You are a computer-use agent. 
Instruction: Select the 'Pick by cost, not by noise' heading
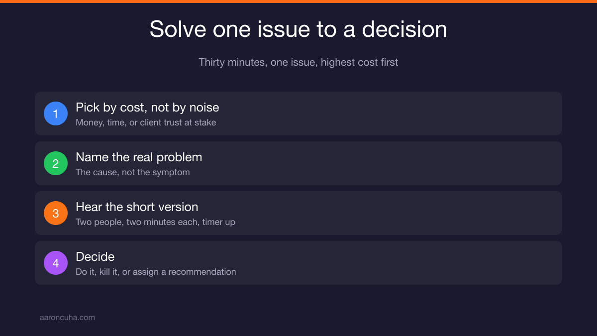147,107
